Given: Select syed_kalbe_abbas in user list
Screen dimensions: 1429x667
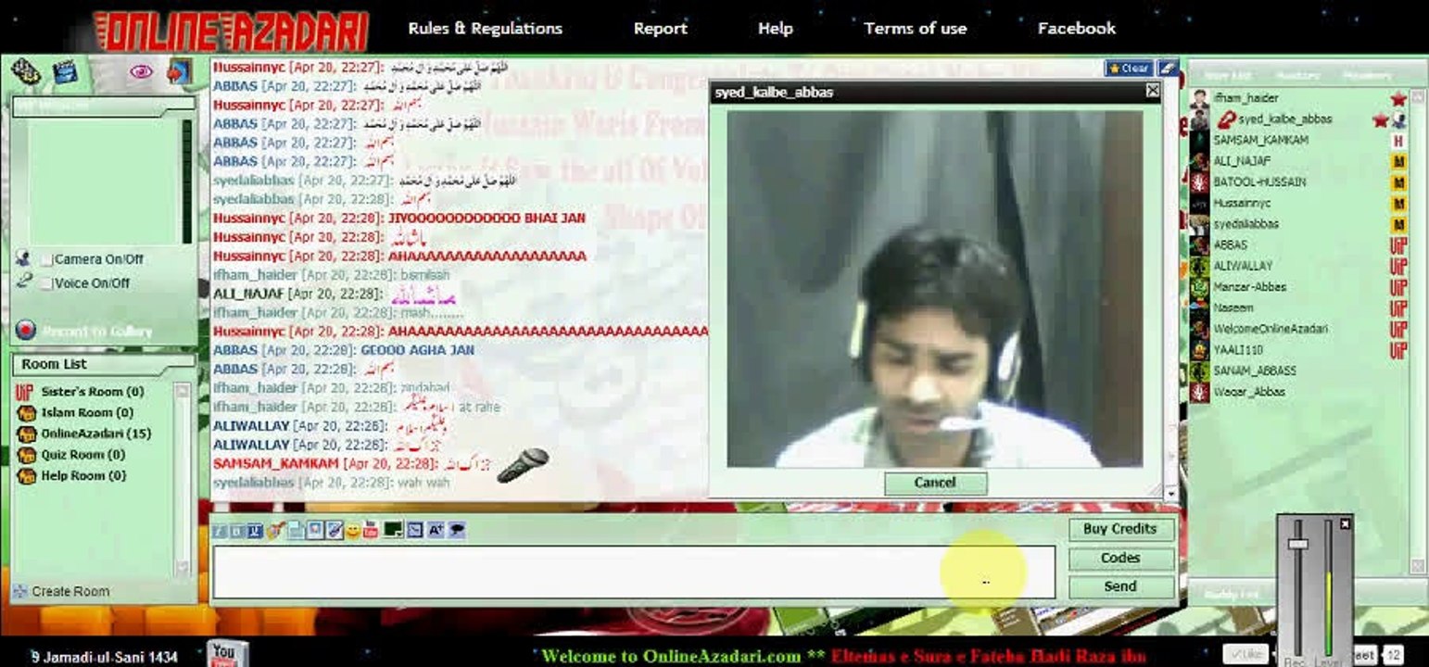Looking at the screenshot, I should click(1285, 120).
